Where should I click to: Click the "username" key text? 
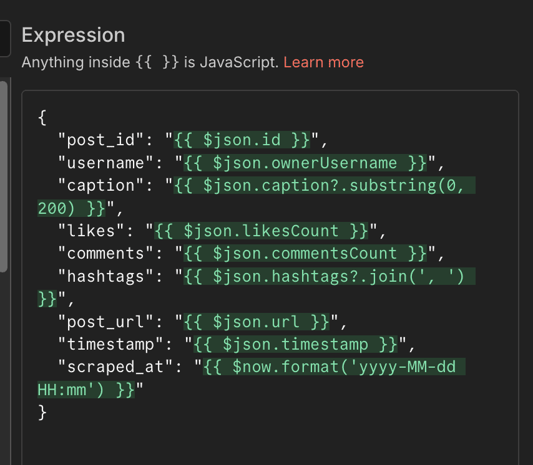[x=102, y=163]
